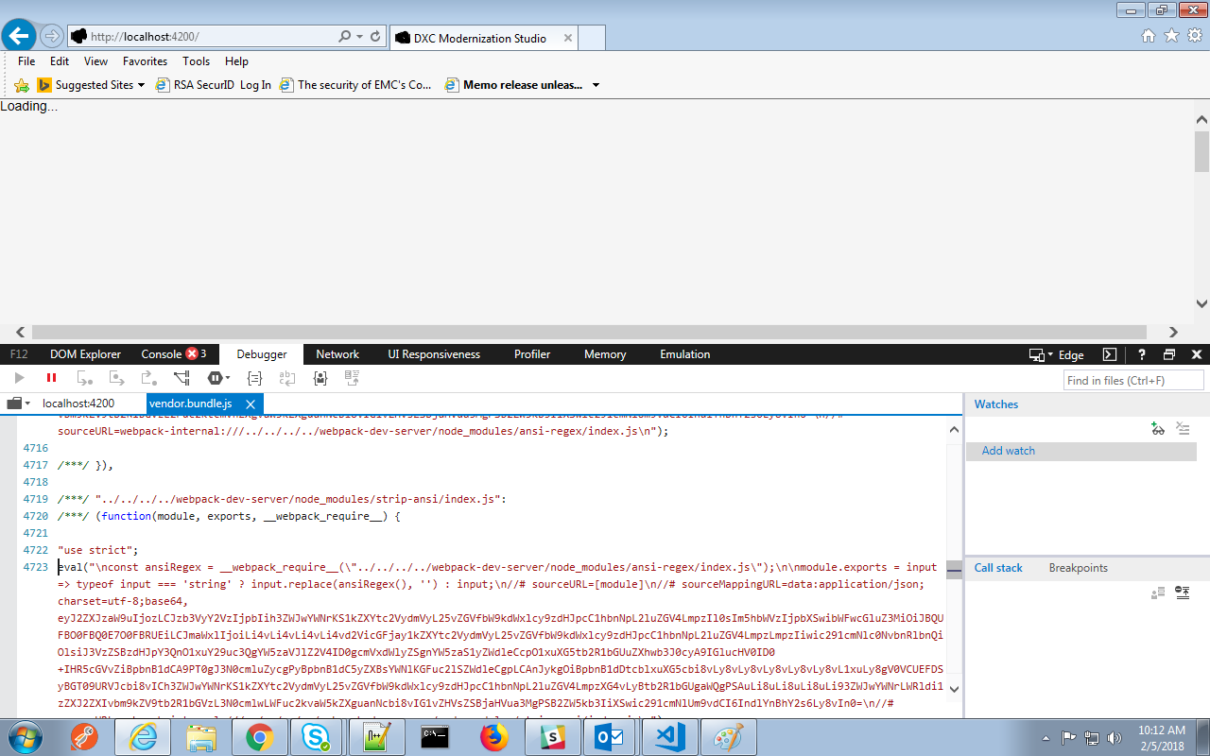Open the Favorites menu
The width and height of the screenshot is (1210, 756).
click(x=145, y=61)
